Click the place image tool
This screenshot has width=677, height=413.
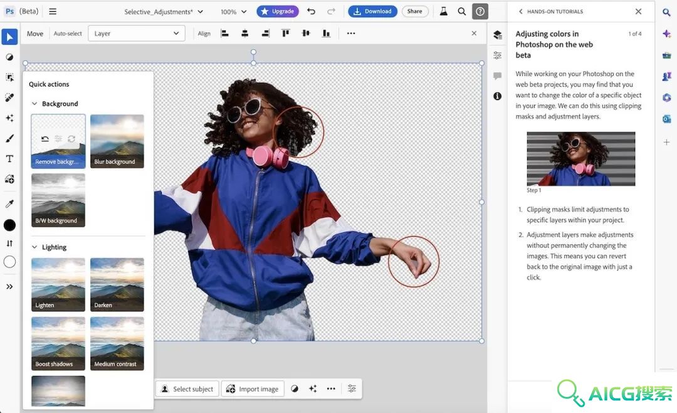(x=9, y=179)
